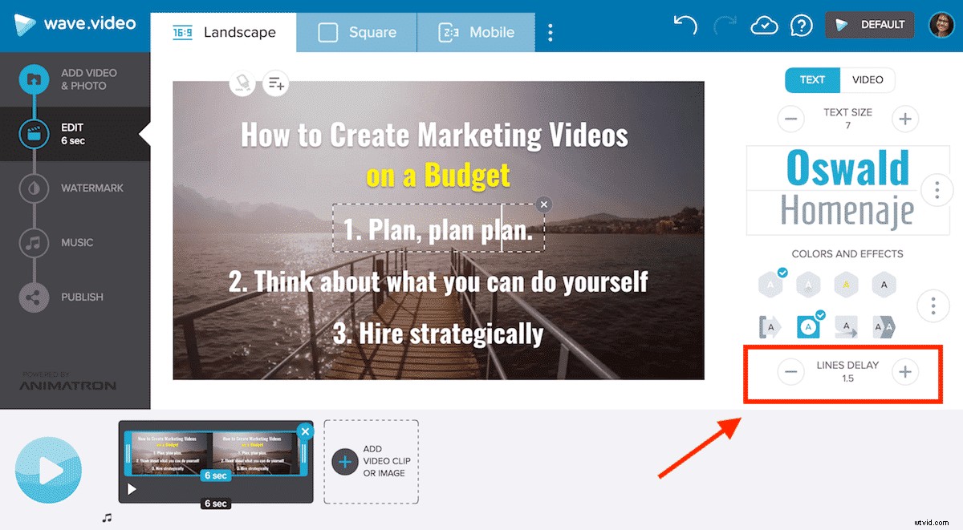Switch to the VIDEO tab
This screenshot has width=963, height=530.
[868, 79]
